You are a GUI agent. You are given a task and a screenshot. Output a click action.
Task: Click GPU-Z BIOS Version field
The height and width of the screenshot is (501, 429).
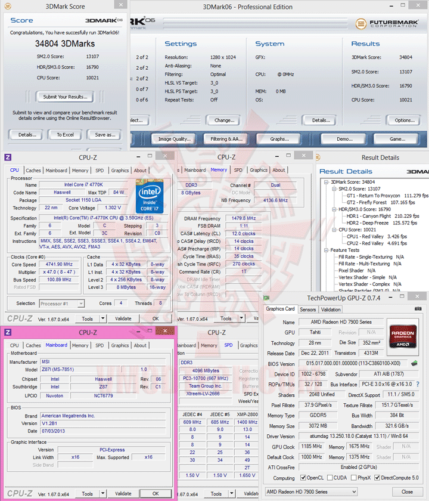click(353, 363)
